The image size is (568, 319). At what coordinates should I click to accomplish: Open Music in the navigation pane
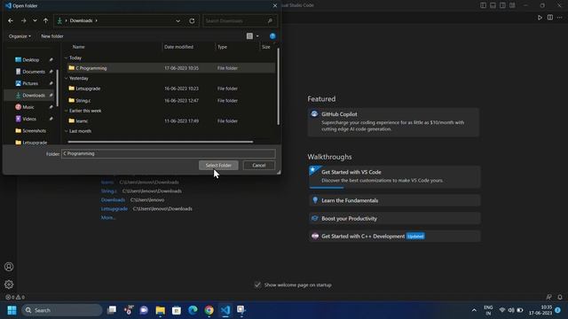tap(28, 107)
